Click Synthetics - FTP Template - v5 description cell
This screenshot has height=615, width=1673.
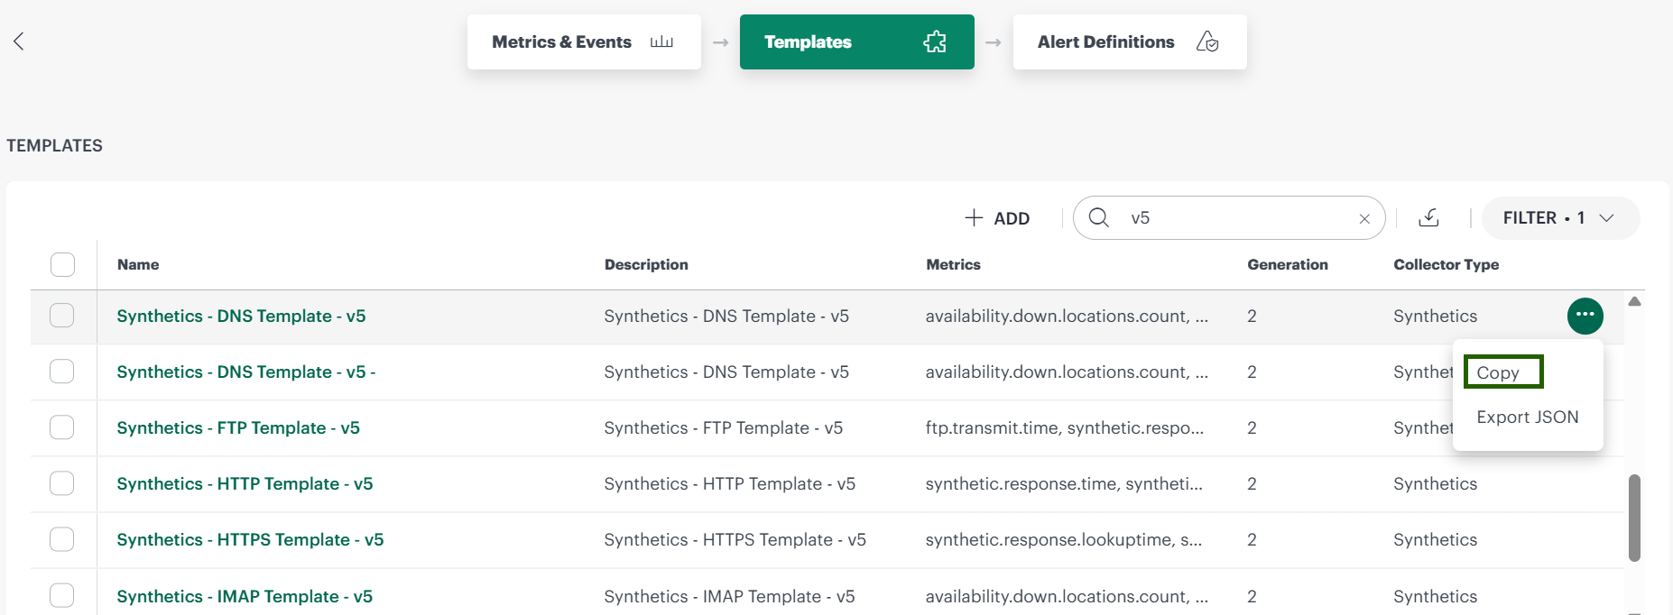723,427
